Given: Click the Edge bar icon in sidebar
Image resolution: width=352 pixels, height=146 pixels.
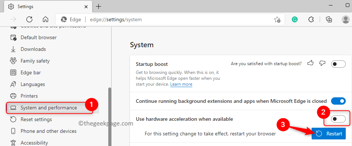Looking at the screenshot, I should coord(14,72).
